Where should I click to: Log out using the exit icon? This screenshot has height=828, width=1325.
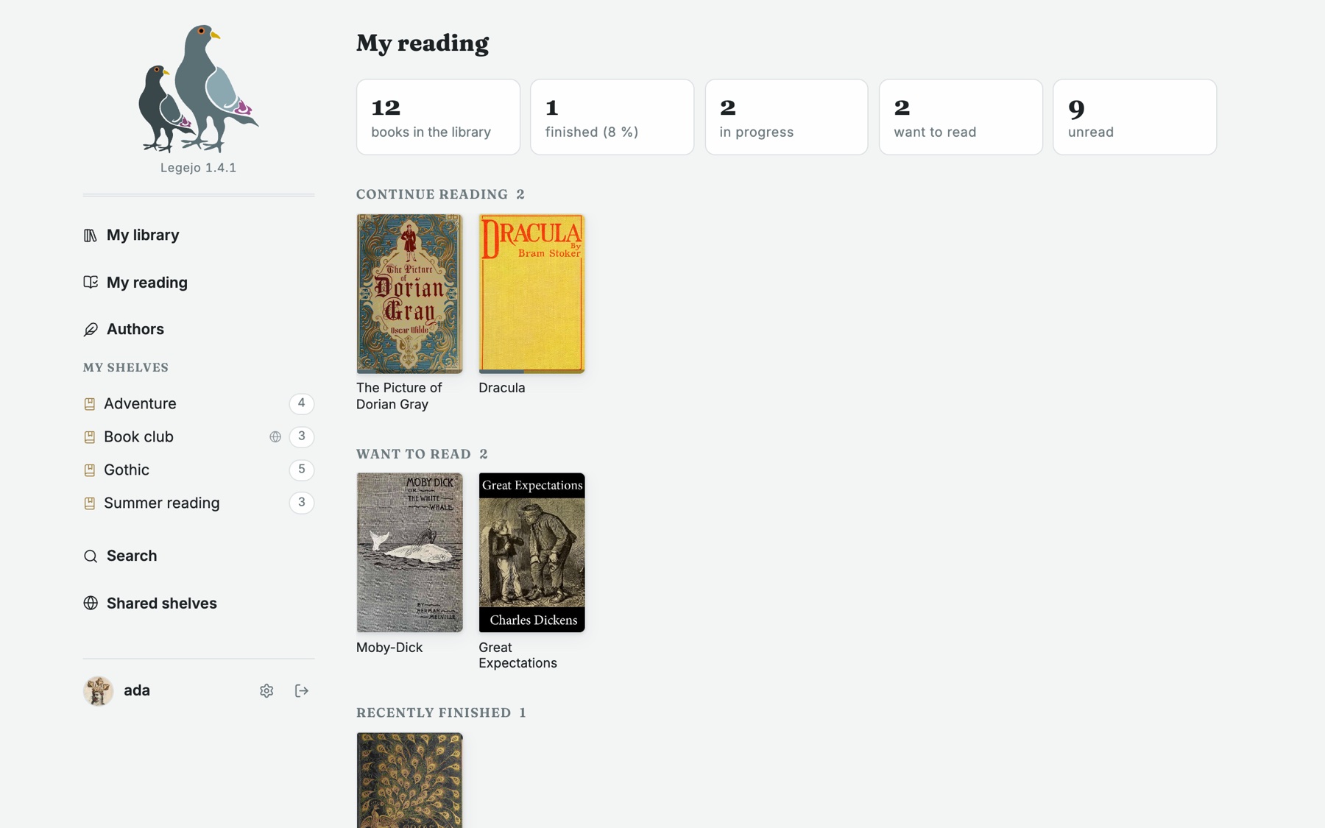302,691
